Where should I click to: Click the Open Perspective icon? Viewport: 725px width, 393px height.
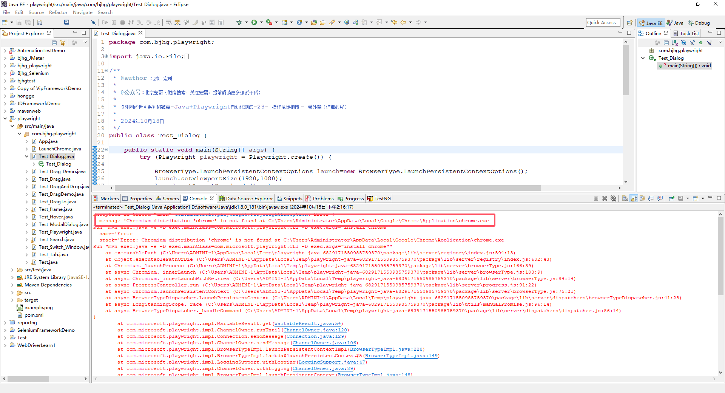(x=629, y=23)
